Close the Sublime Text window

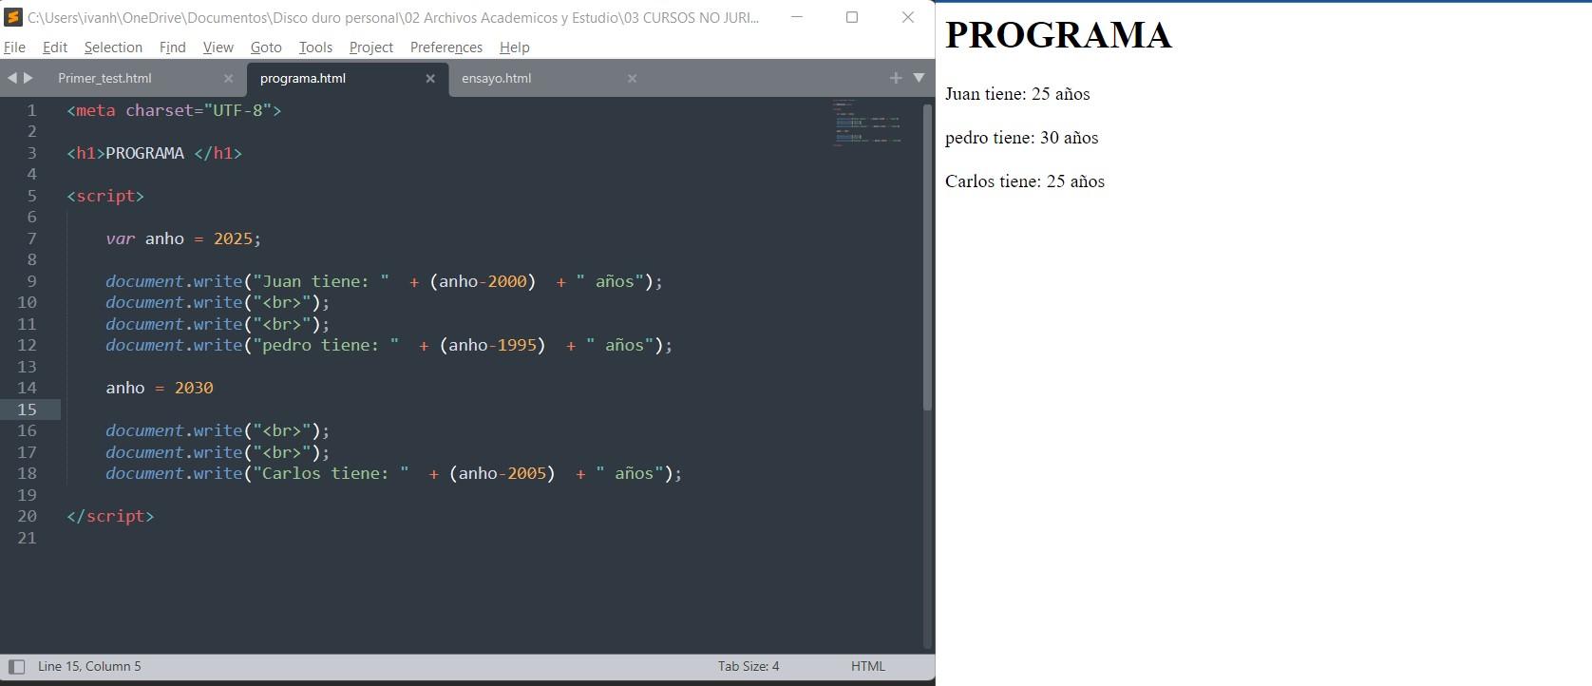click(x=908, y=17)
